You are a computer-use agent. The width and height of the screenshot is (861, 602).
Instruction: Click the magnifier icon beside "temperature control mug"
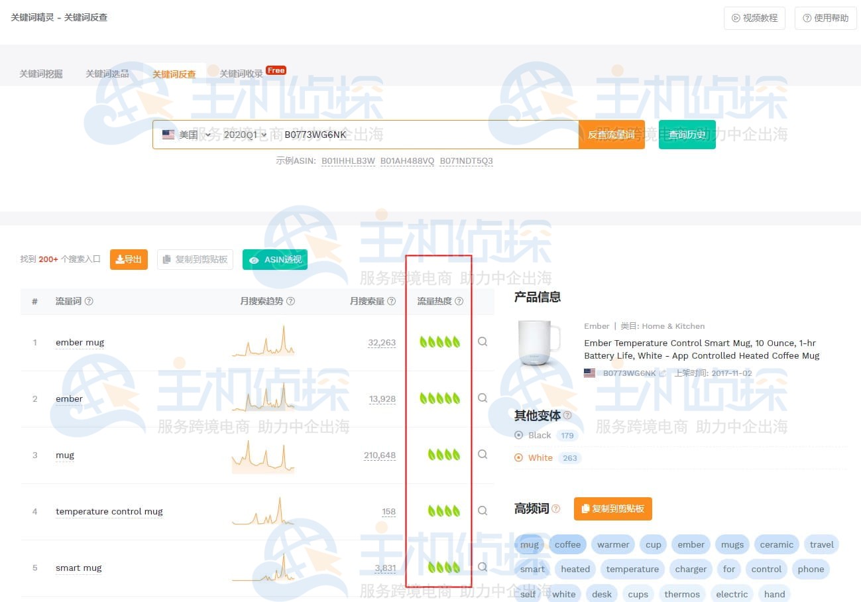pos(482,511)
